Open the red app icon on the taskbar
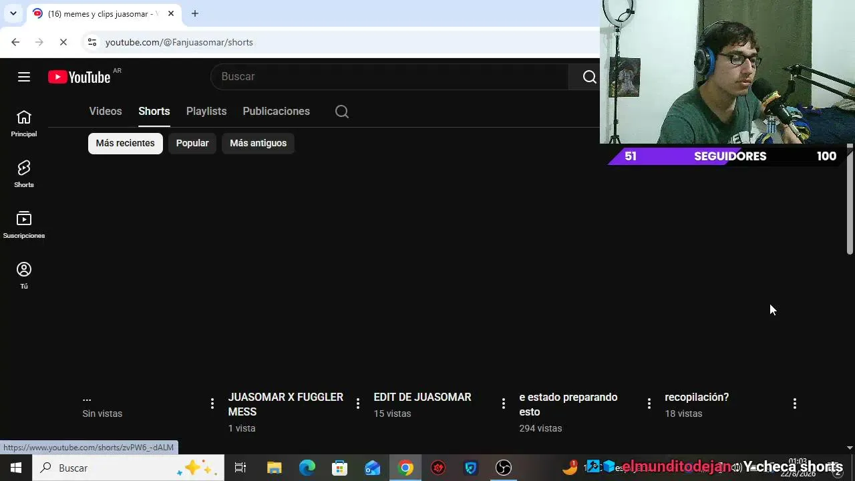Viewport: 855px width, 481px height. 438,468
